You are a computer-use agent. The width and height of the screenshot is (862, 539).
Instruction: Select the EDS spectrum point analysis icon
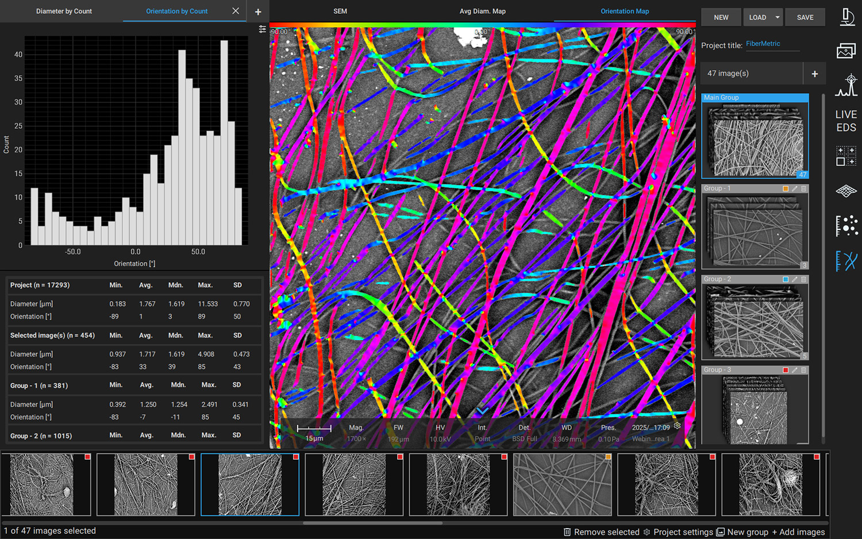[846, 85]
